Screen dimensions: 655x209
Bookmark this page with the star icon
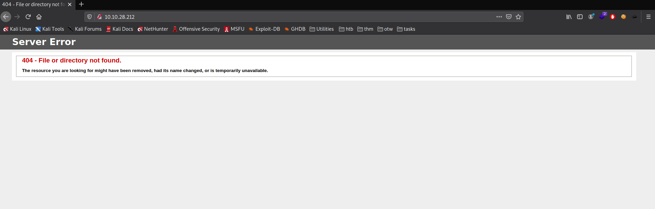click(518, 17)
